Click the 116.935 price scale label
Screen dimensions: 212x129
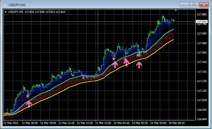(202, 110)
